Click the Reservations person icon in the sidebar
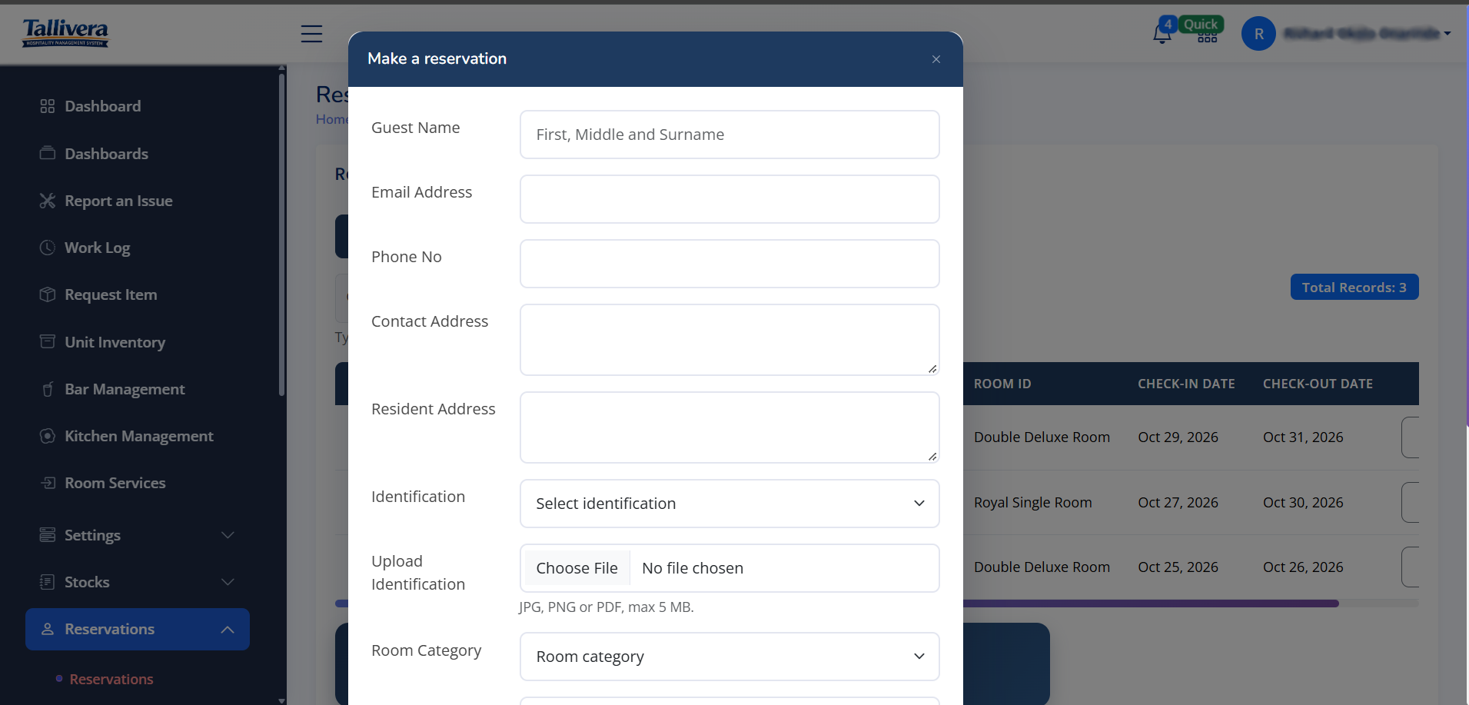The width and height of the screenshot is (1469, 705). (x=48, y=629)
